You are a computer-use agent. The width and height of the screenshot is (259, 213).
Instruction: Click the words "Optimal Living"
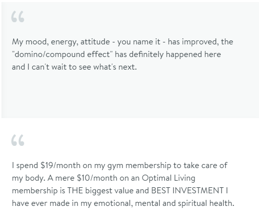pyautogui.click(x=168, y=178)
